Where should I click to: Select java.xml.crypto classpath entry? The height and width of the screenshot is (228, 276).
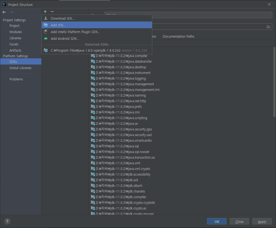click(x=123, y=169)
